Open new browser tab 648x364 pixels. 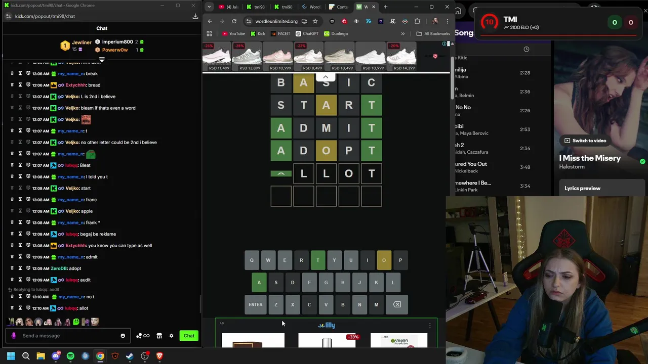[x=386, y=7]
